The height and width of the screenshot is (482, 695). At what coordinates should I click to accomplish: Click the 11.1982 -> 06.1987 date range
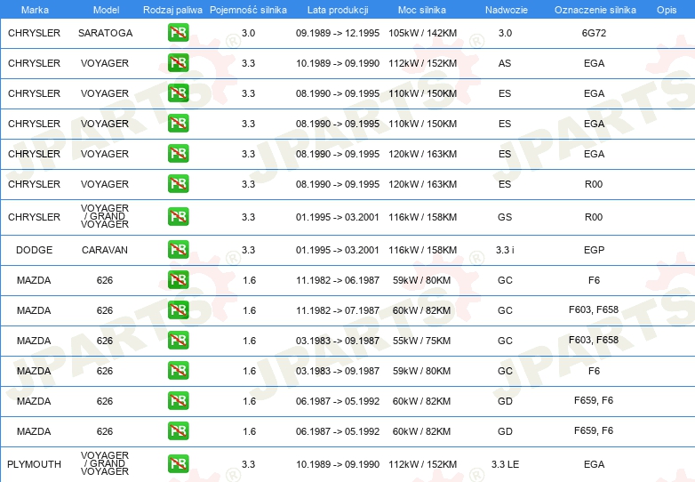tap(338, 280)
